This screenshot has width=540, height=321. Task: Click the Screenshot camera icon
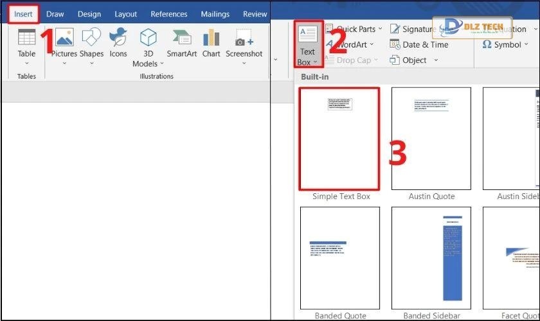(x=244, y=39)
